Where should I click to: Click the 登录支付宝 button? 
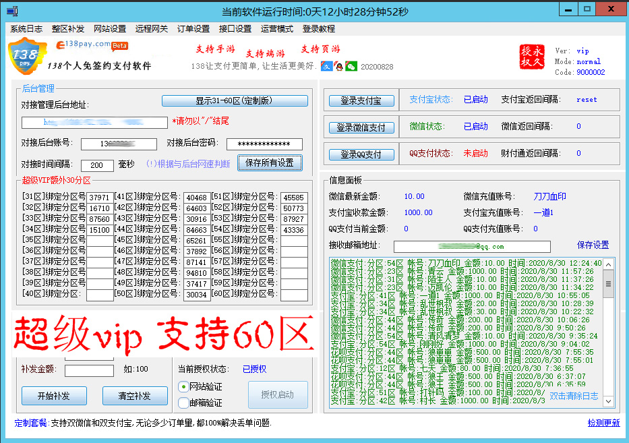click(361, 100)
